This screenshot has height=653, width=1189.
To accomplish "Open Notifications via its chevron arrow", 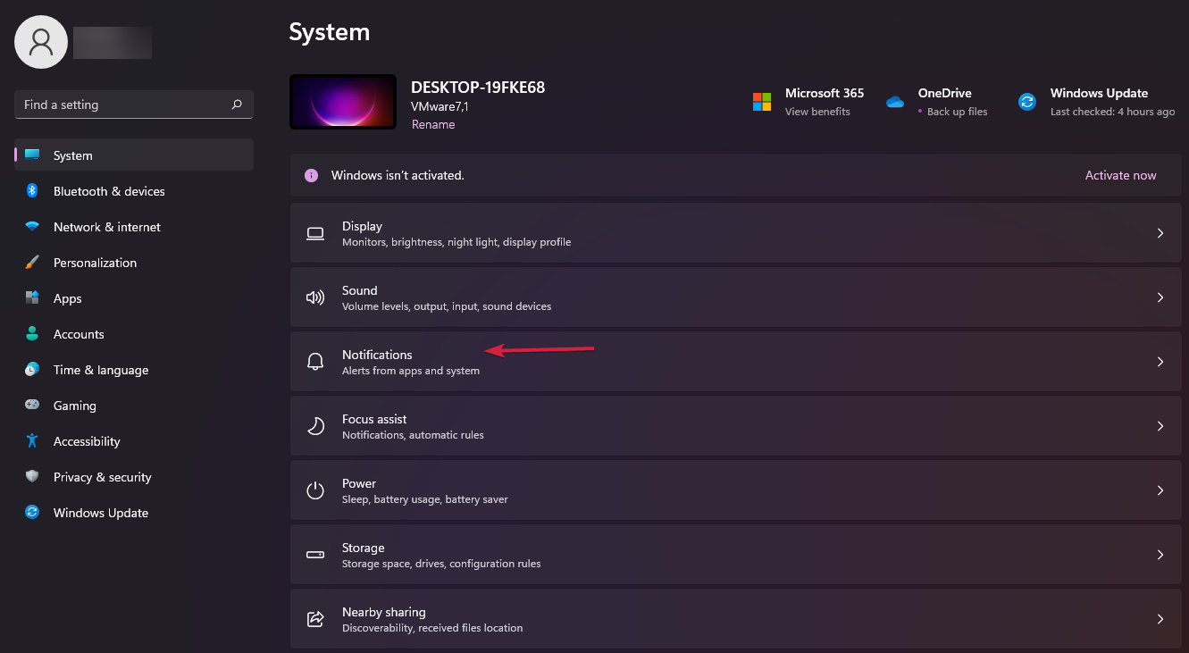I will click(x=1160, y=362).
